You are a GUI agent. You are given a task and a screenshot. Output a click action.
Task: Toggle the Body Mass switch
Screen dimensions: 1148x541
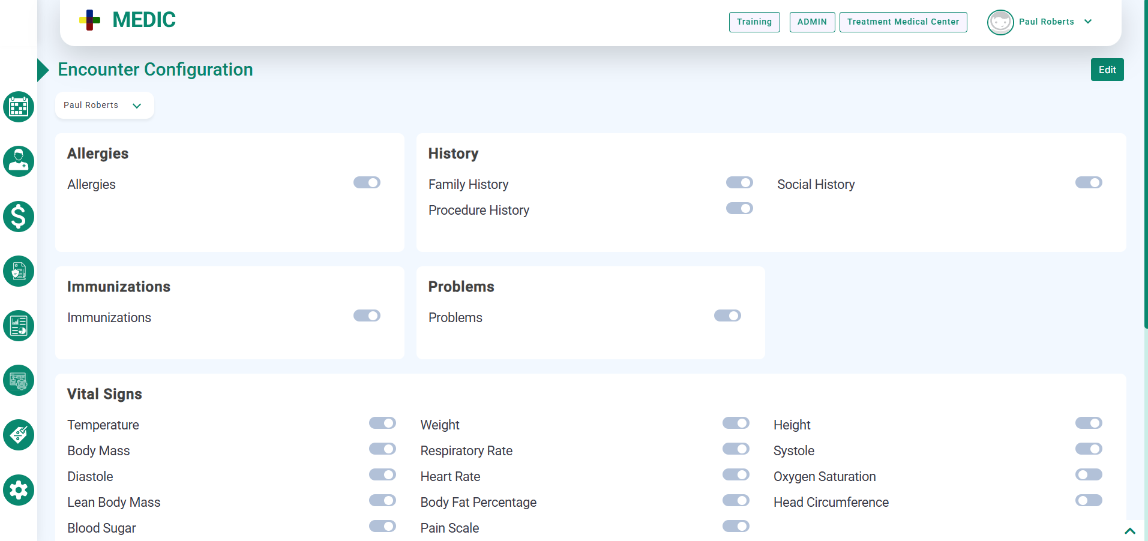(x=382, y=449)
